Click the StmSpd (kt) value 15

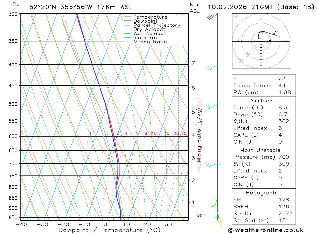point(282,220)
